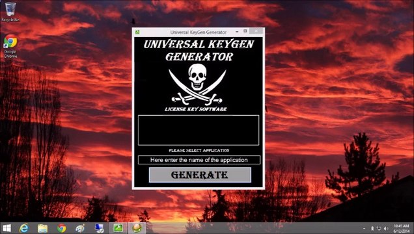The image size is (414, 234).
Task: Click the empty license key output box
Action: [199, 130]
